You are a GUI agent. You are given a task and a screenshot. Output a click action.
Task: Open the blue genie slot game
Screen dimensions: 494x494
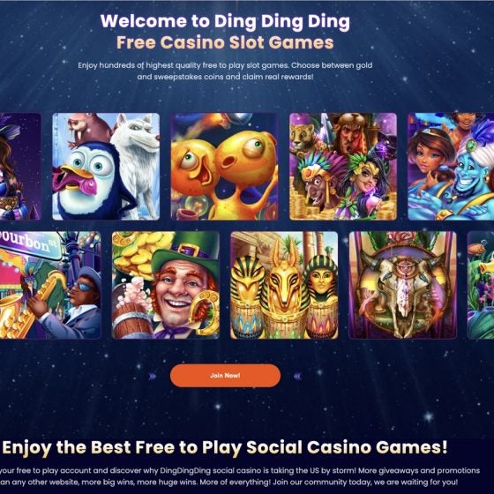click(451, 167)
